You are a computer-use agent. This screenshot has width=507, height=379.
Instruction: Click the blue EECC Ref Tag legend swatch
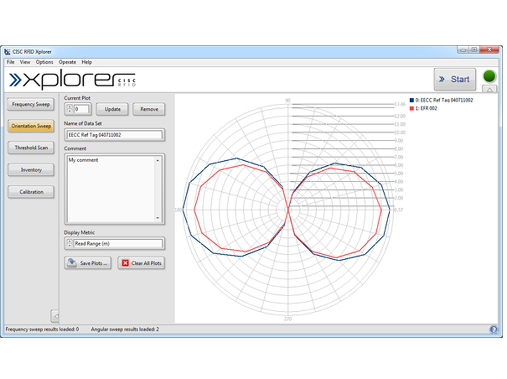412,100
